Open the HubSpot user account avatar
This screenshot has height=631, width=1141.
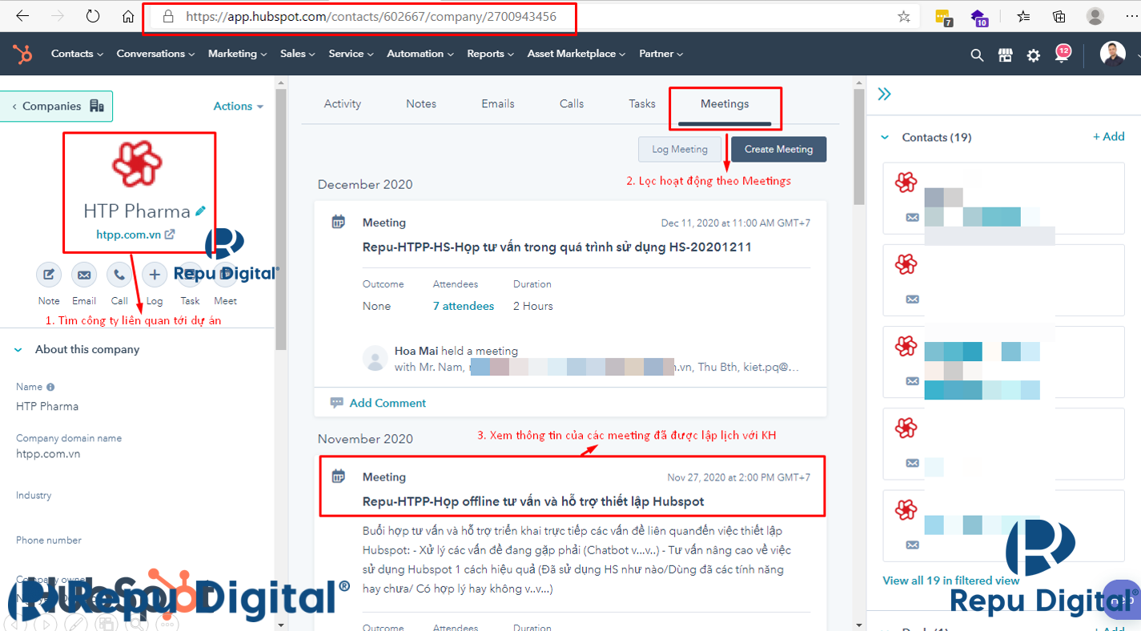click(x=1112, y=54)
